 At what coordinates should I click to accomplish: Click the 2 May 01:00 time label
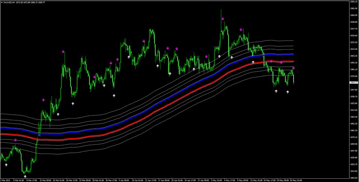217,180
